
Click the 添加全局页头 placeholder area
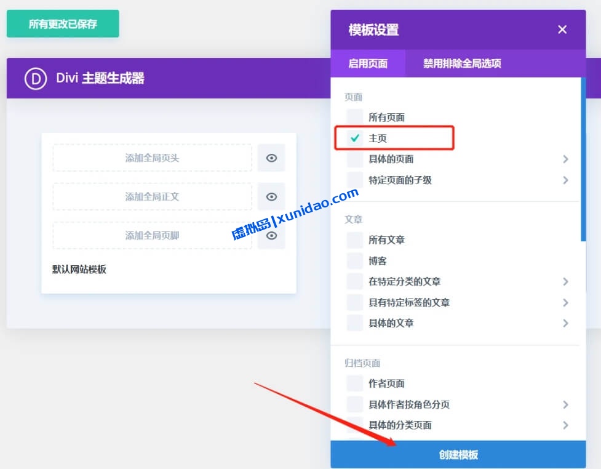(153, 158)
